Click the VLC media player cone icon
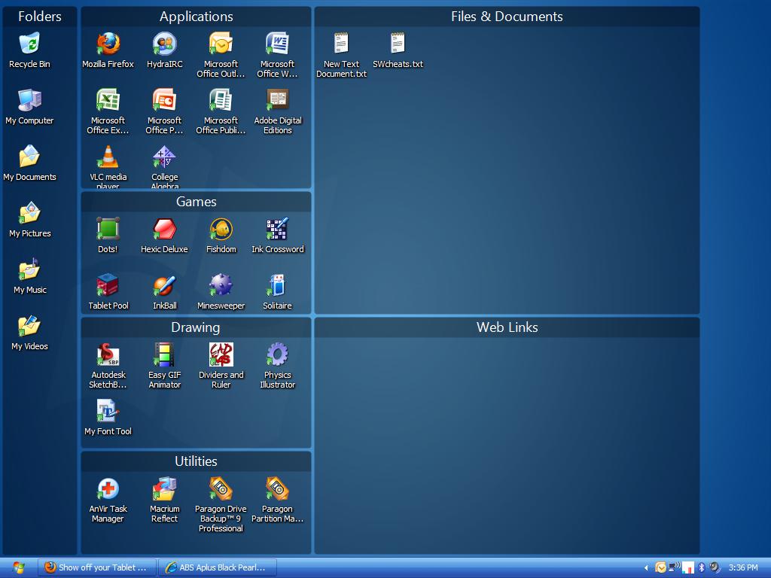This screenshot has width=771, height=578. (108, 157)
